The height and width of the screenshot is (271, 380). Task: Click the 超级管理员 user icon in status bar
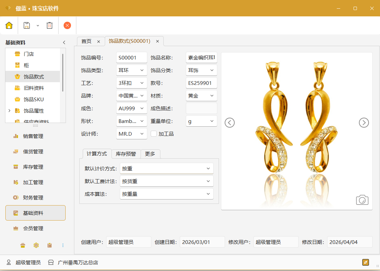click(x=9, y=263)
